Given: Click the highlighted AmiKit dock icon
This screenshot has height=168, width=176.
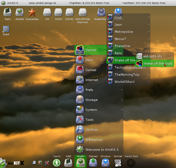Looking at the screenshot, I should click(x=81, y=162).
